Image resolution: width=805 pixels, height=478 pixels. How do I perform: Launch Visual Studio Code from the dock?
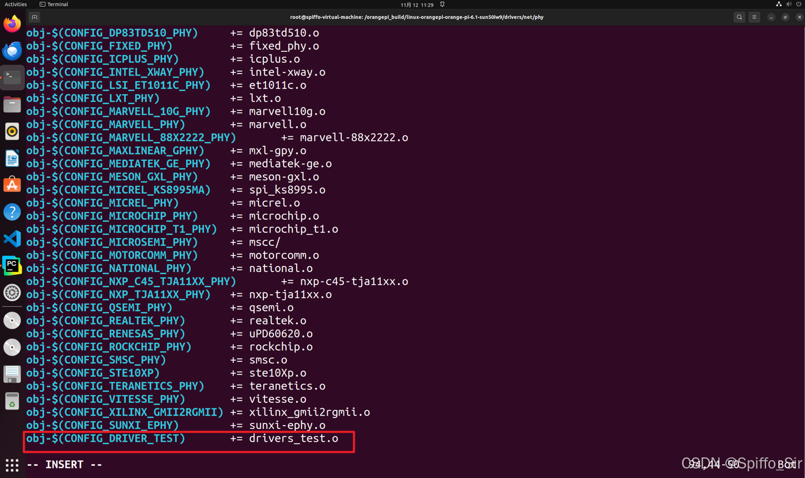pos(12,239)
